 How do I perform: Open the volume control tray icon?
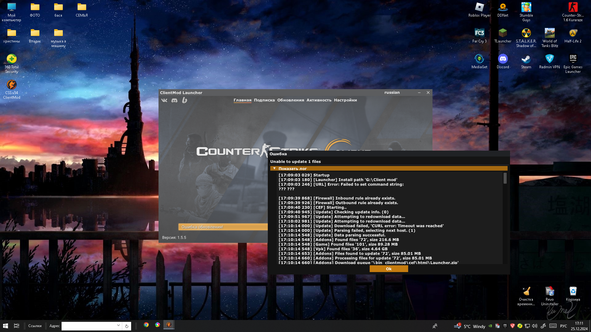(535, 326)
